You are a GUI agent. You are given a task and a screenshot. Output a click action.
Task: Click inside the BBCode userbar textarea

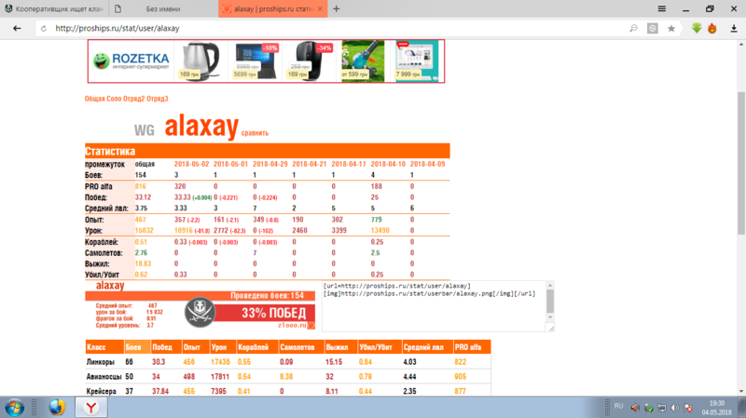tap(434, 306)
